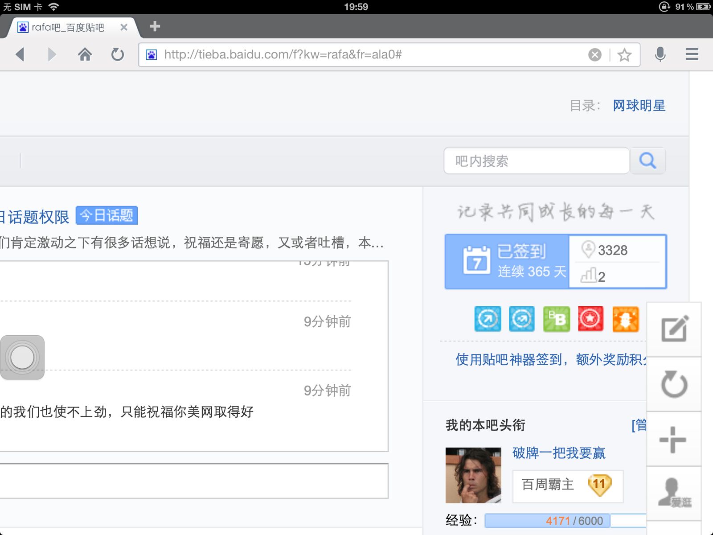713x535 pixels.
Task: Open the 话题权限 topic title
Action: click(35, 217)
